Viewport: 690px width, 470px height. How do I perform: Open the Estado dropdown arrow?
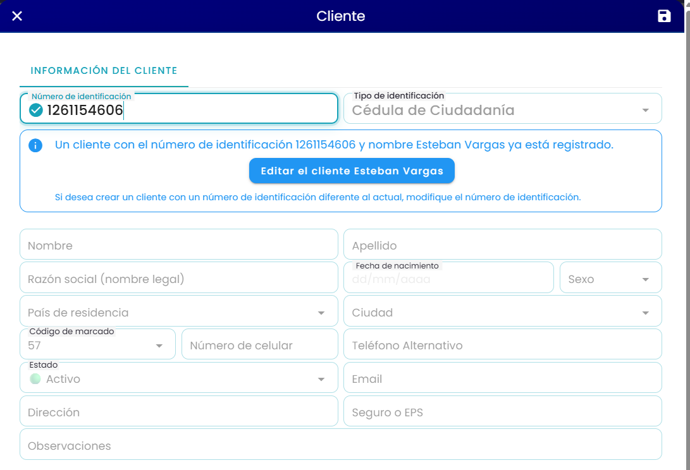[321, 379]
